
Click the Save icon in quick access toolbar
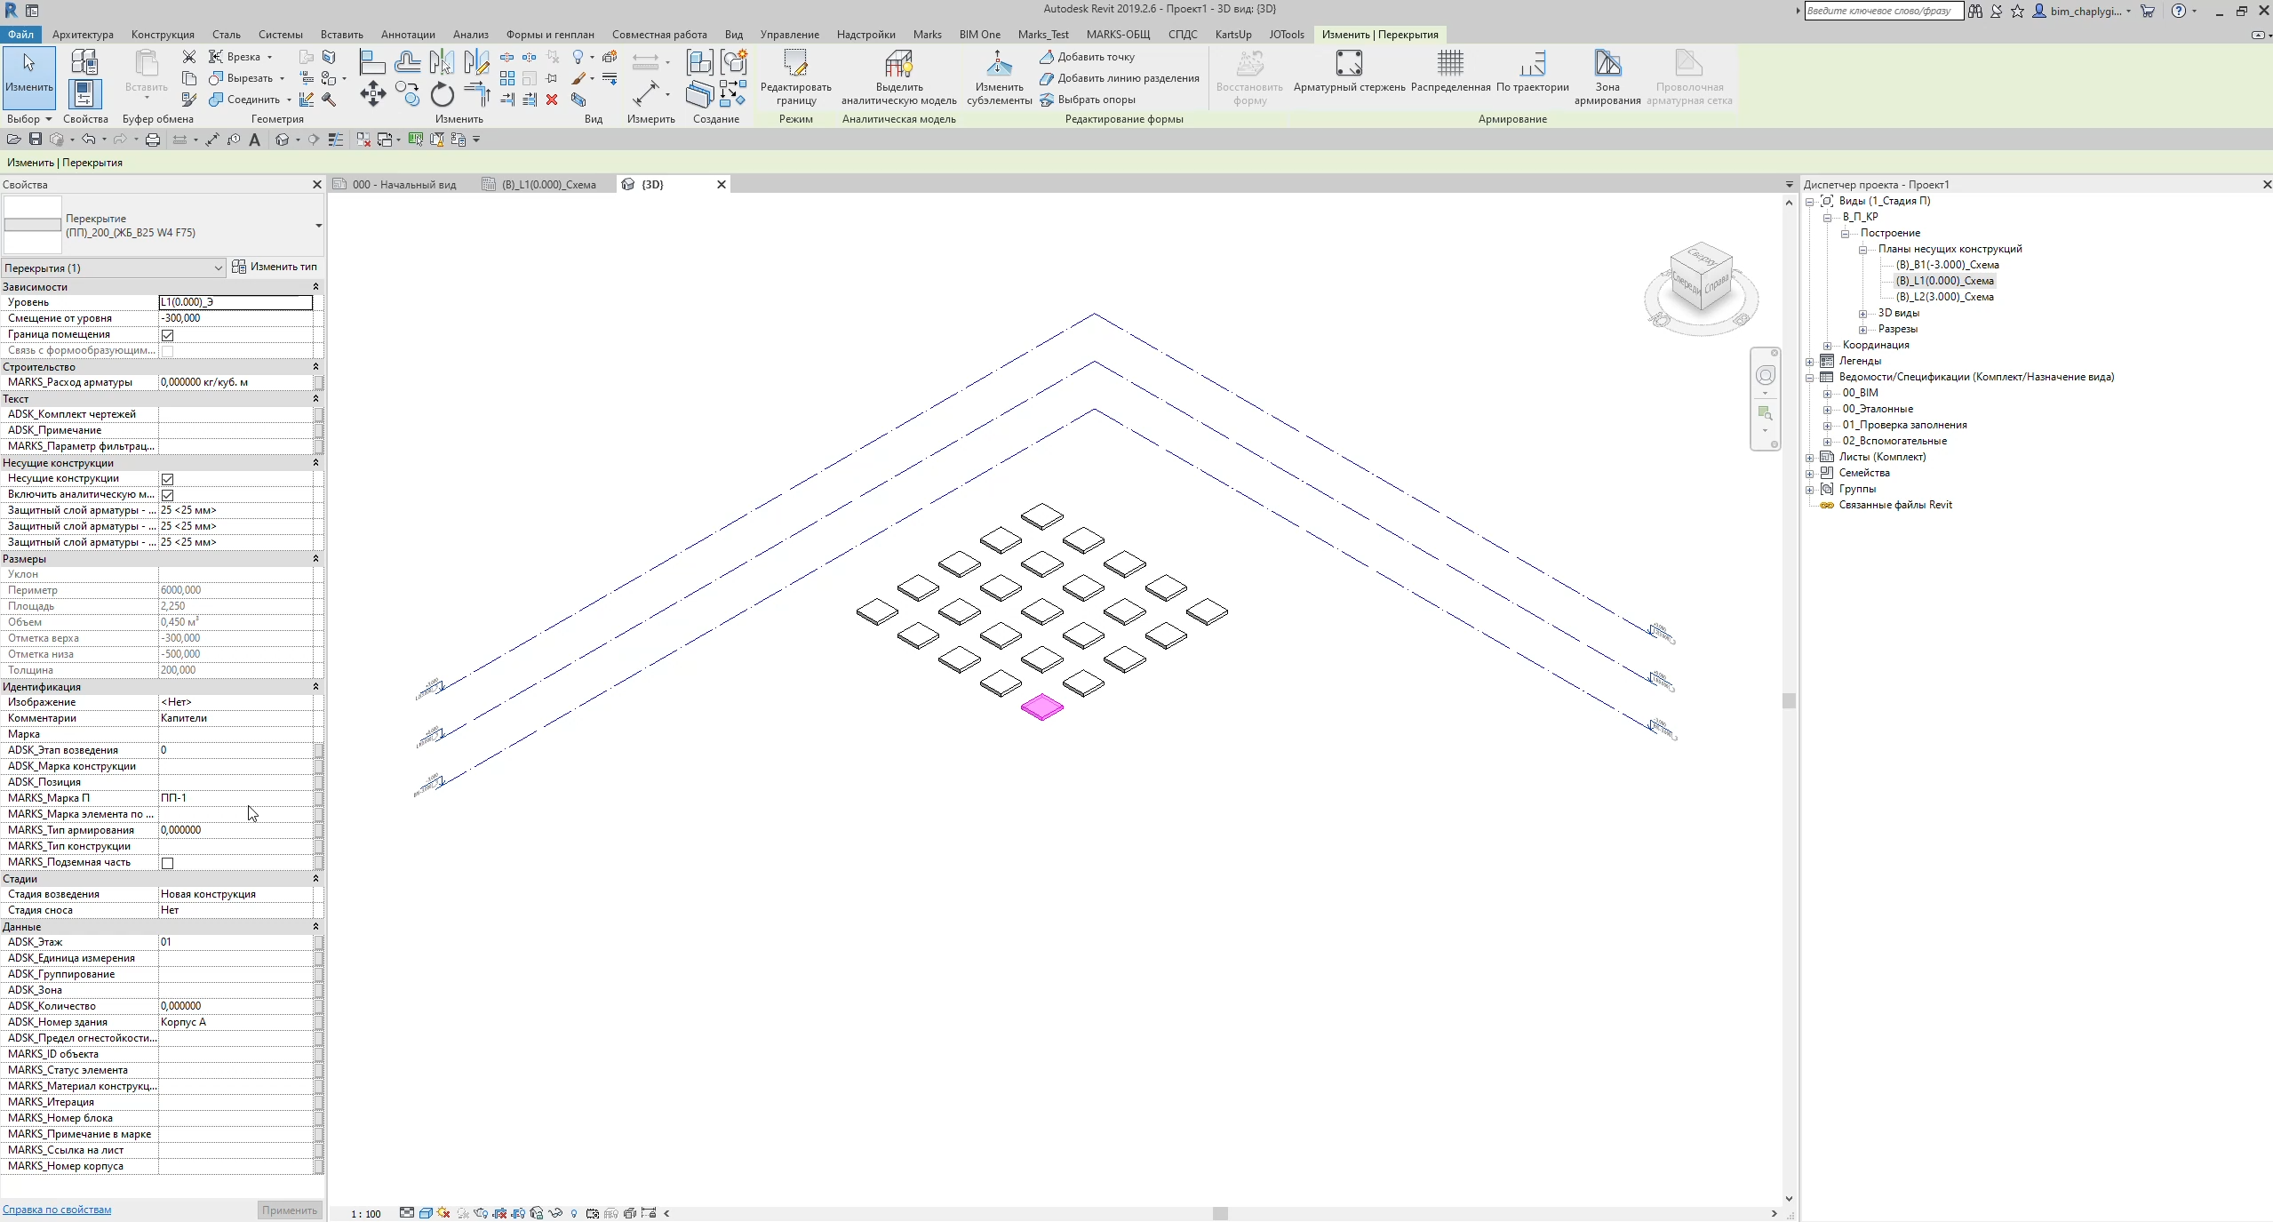click(36, 140)
